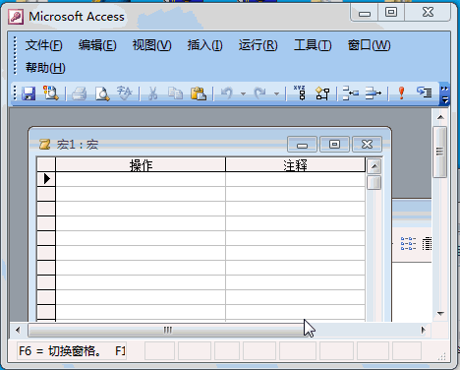Click the macro grid vertical scroll thumb

click(x=374, y=183)
